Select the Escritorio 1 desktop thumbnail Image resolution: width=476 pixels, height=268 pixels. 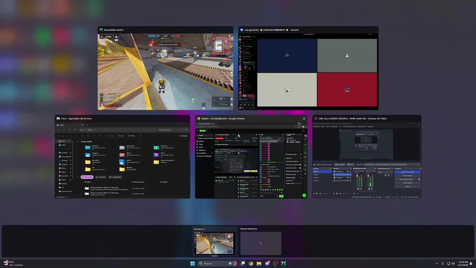tap(215, 243)
